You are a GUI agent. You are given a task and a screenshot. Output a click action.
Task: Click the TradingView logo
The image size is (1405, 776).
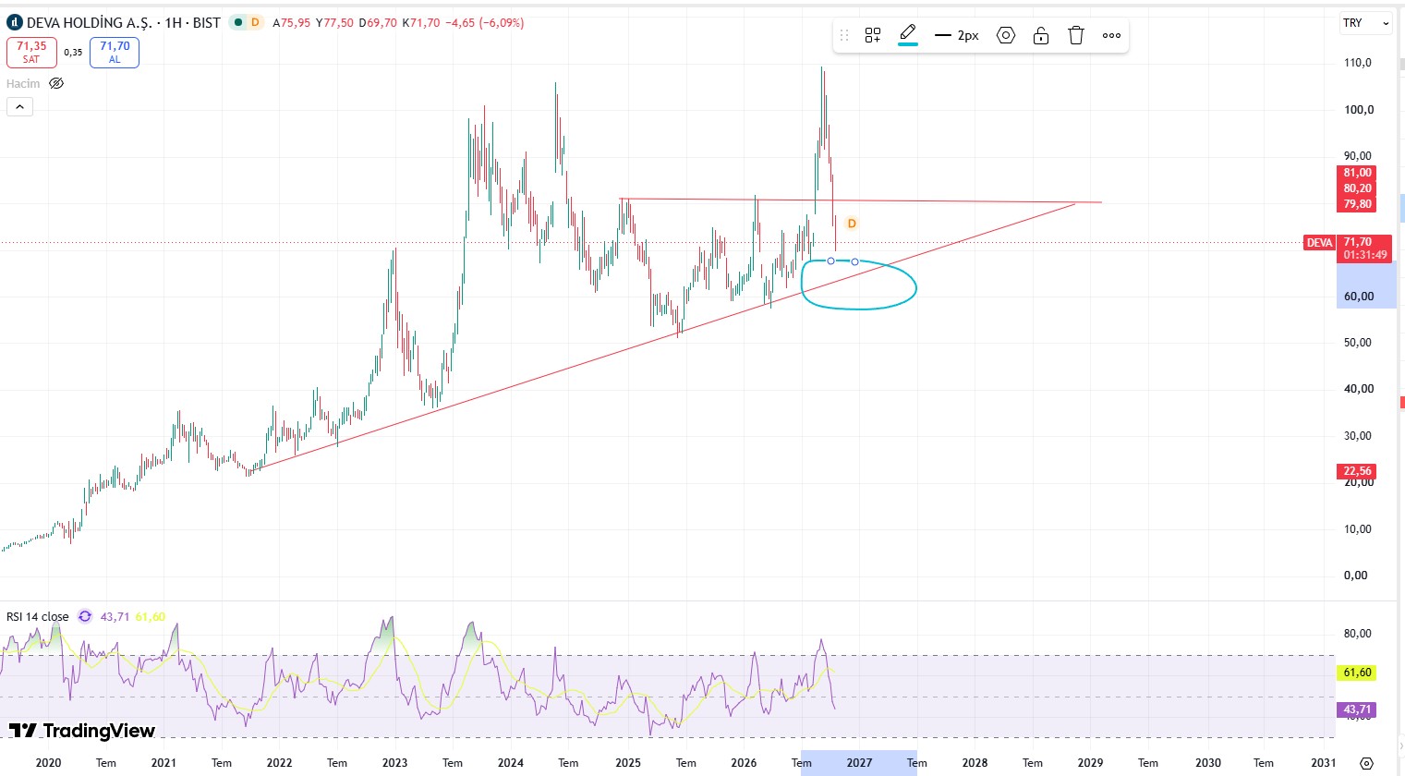click(82, 731)
